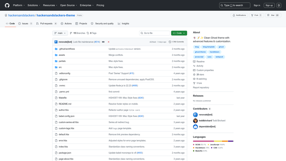Click the dependabot[bot] avatar
Viewport: 286px width, 161px height.
click(195, 127)
